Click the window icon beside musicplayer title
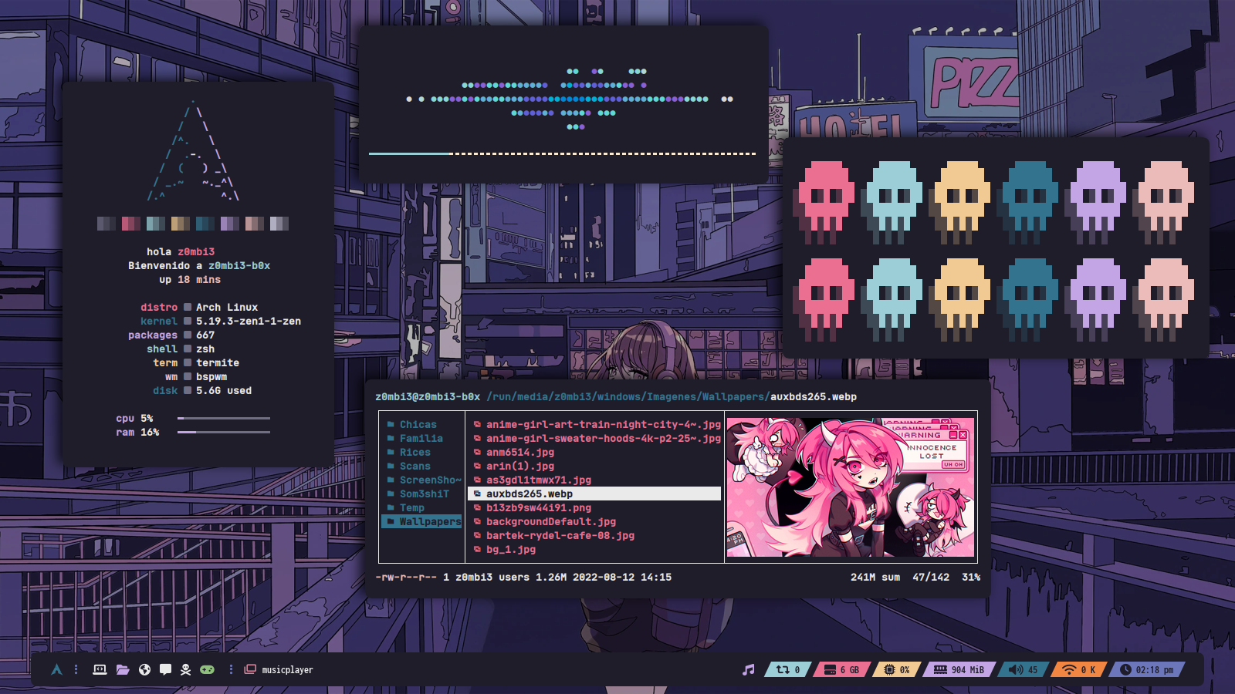This screenshot has height=694, width=1235. tap(250, 669)
